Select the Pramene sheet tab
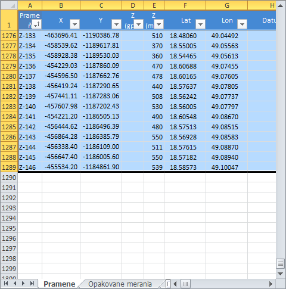This screenshot has width=286, height=289. 60,284
